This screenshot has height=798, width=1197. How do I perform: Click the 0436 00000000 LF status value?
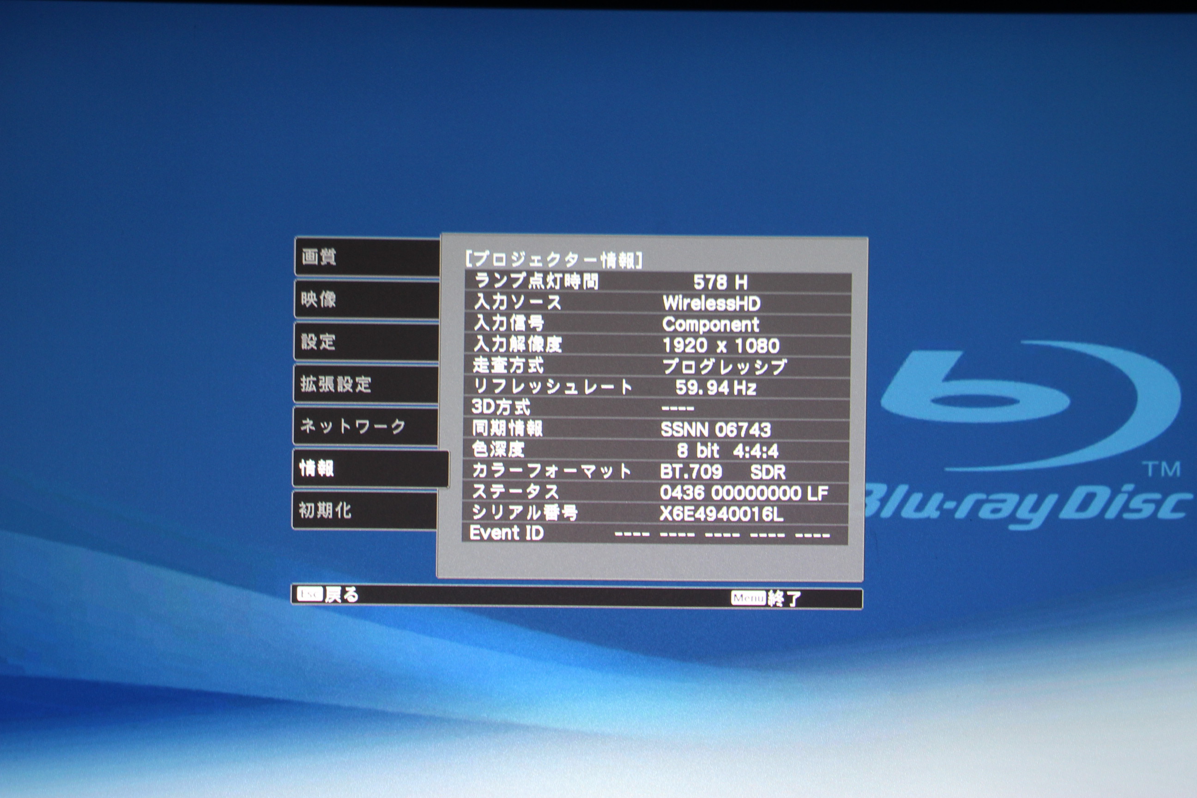point(744,494)
